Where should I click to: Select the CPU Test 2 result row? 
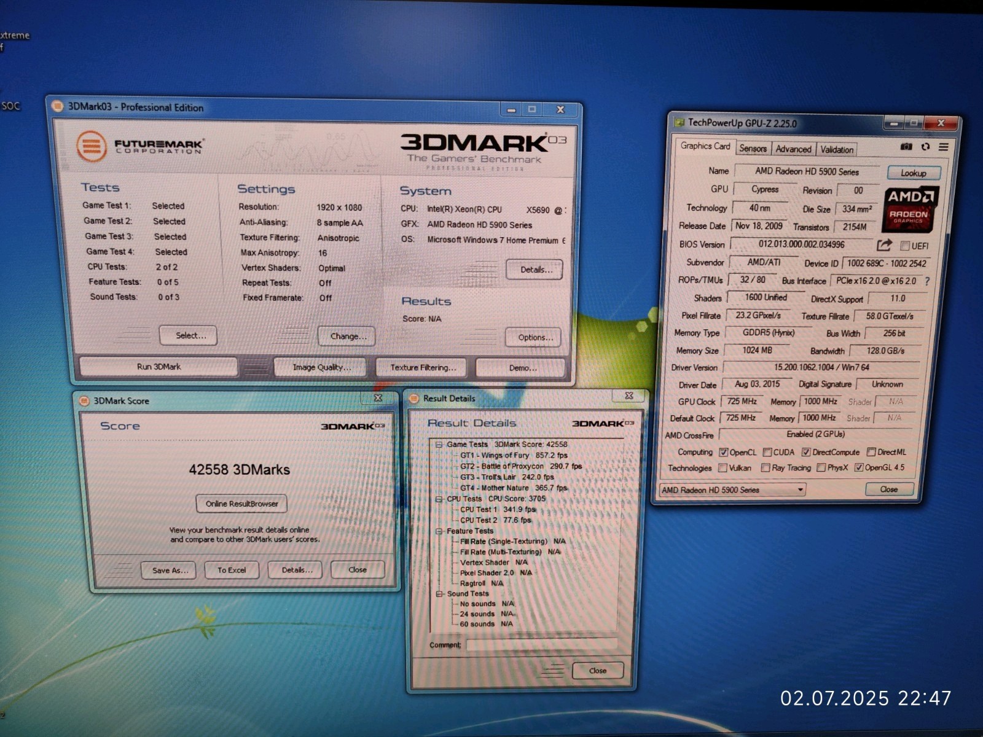click(495, 520)
